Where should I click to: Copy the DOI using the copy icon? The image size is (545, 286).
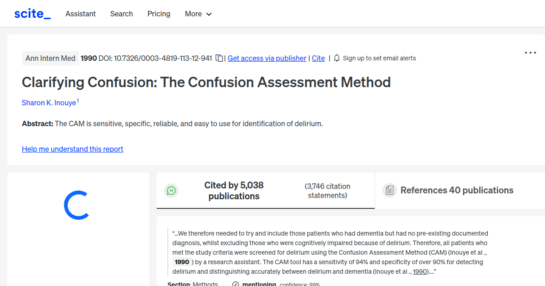(x=219, y=58)
